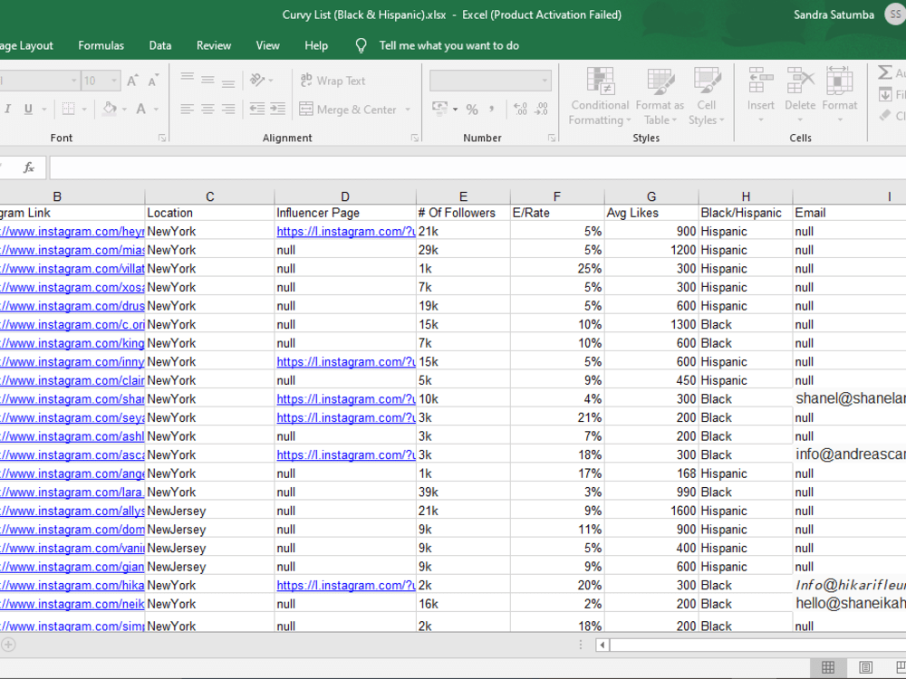Image resolution: width=906 pixels, height=679 pixels.
Task: Open font name dropdown arrow
Action: coord(73,81)
